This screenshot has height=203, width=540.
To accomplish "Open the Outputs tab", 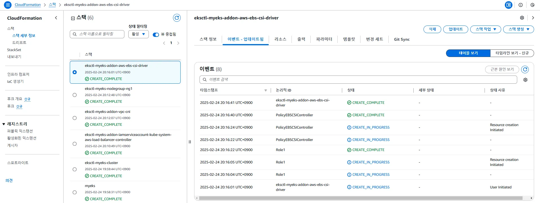I will pos(301,39).
